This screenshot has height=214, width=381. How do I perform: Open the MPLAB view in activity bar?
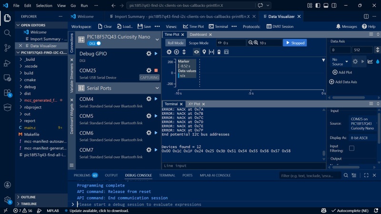pos(7,107)
